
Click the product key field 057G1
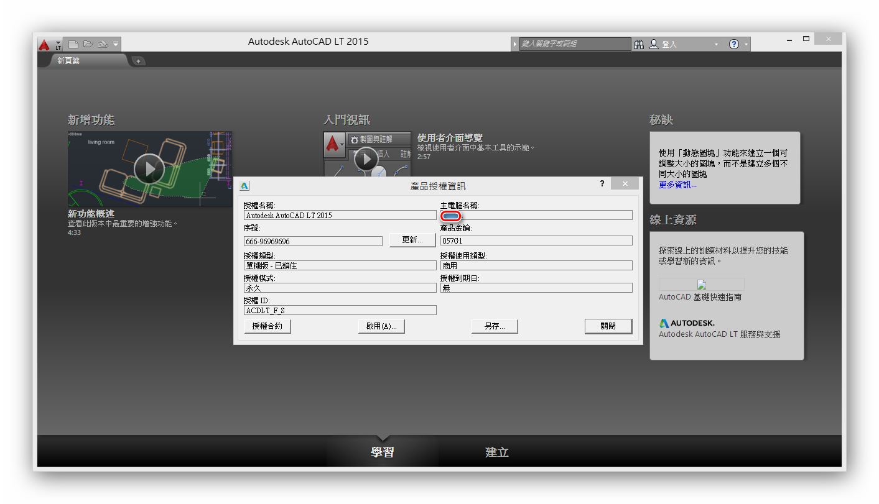tap(536, 241)
